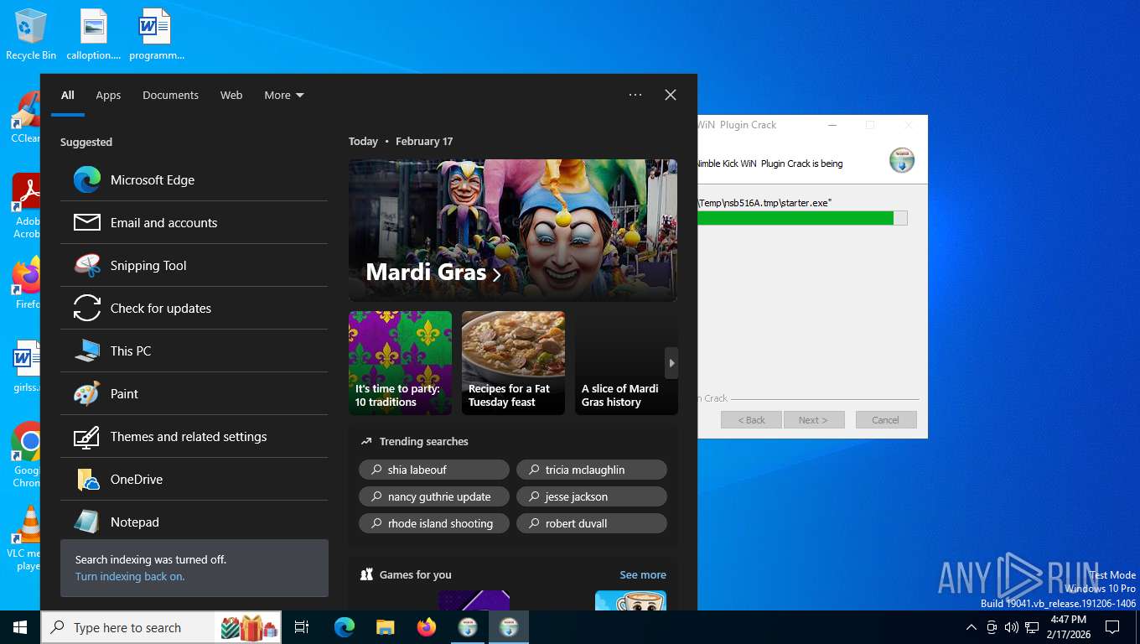Viewport: 1140px width, 644px height.
Task: Open File Explorer from taskbar
Action: pyautogui.click(x=386, y=627)
